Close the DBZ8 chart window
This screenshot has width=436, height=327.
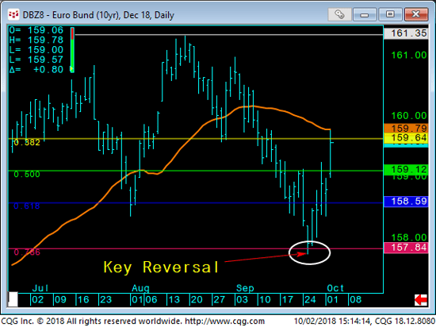pyautogui.click(x=416, y=14)
